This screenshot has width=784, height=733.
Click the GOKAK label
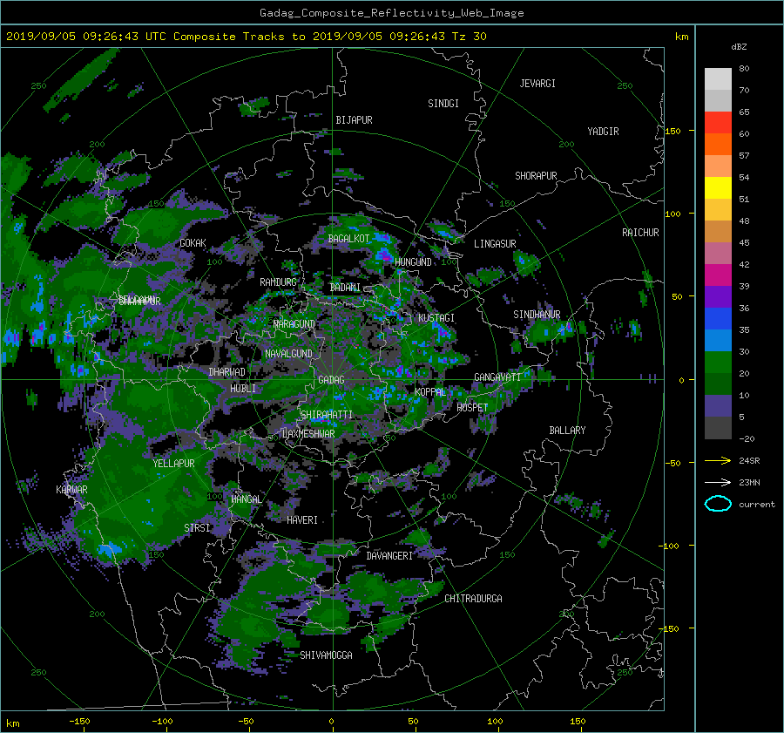point(193,243)
